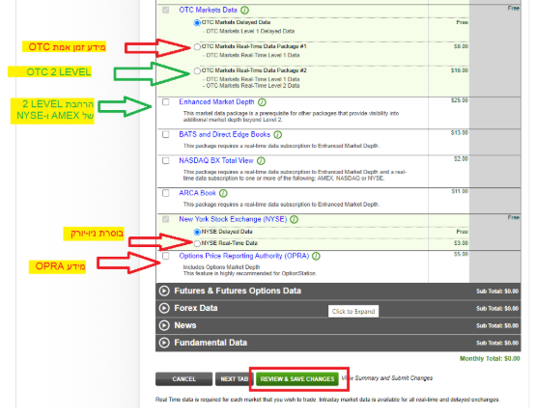Open info icon beside Options Price Reporting Authority
This screenshot has height=416, width=535.
point(317,256)
